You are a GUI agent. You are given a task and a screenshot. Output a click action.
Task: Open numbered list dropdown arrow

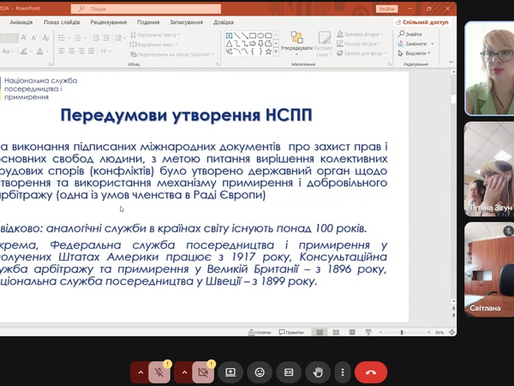coord(85,38)
